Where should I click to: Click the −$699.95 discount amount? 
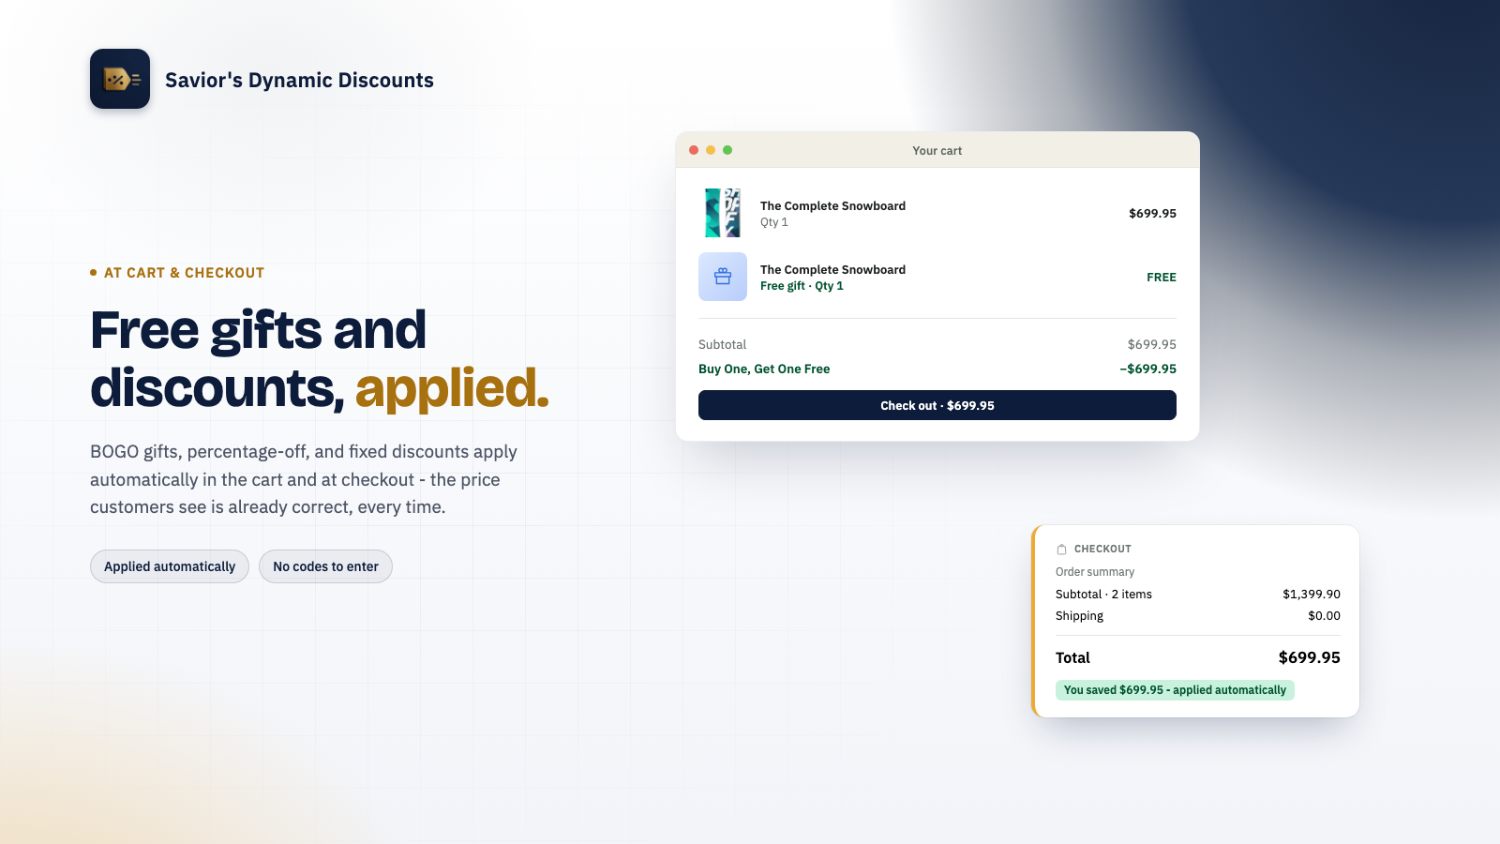point(1147,369)
